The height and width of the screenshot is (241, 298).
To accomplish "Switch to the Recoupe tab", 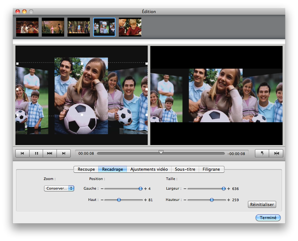I will pos(86,169).
